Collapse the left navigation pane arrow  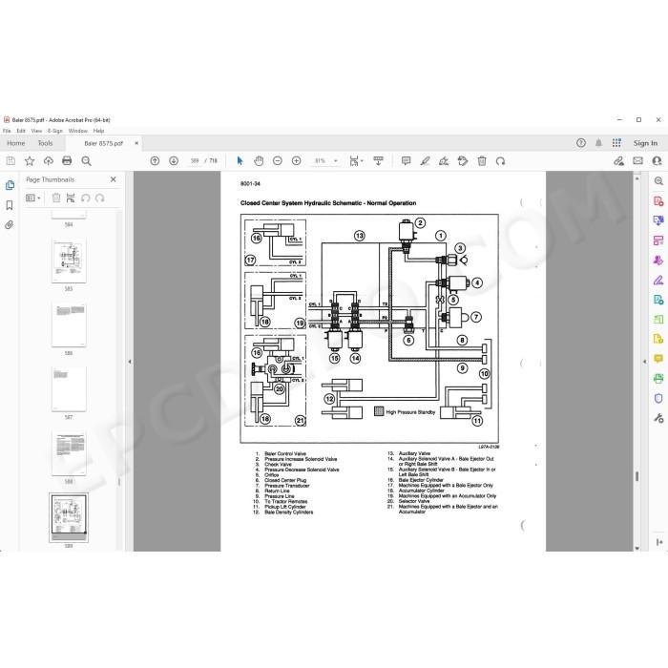coord(130,362)
